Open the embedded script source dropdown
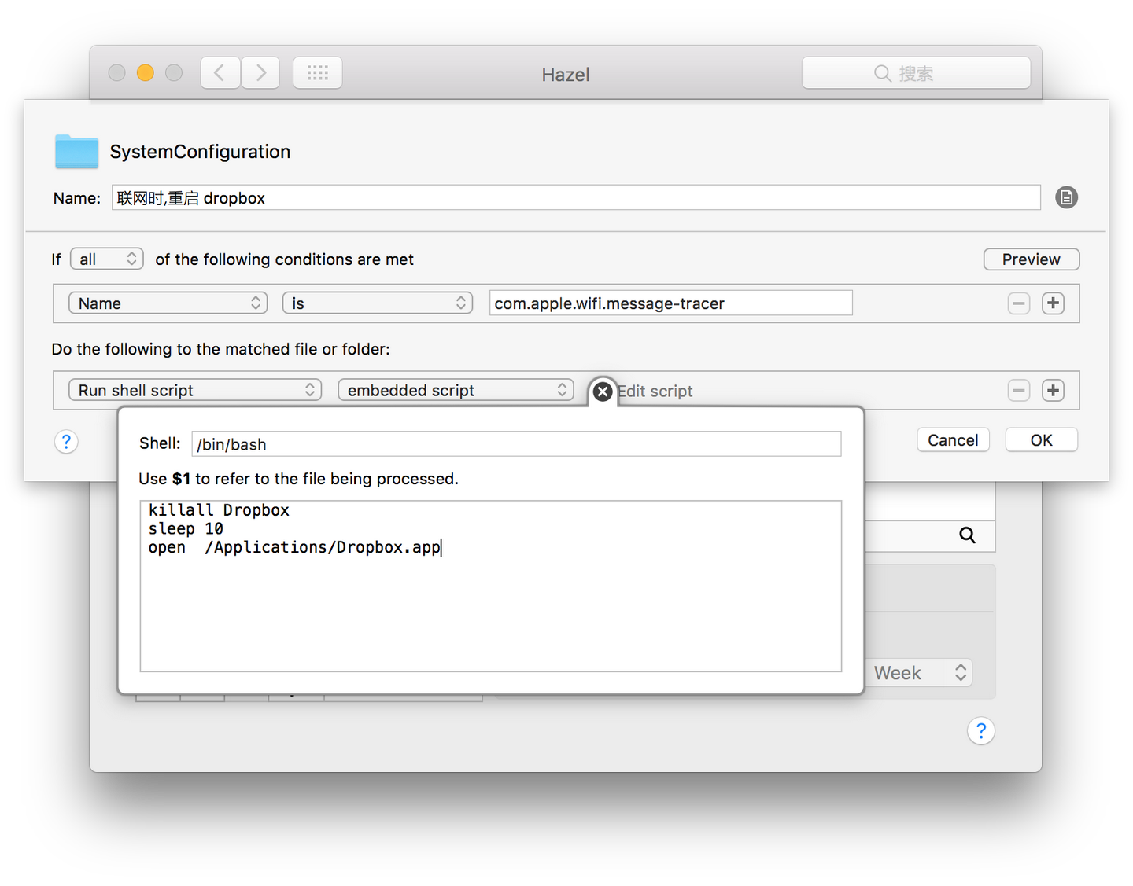Image resolution: width=1133 pixels, height=886 pixels. tap(456, 391)
